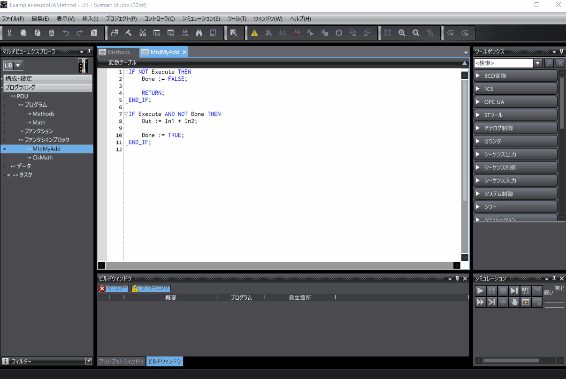
Task: Open the help question mark icon
Action: (x=94, y=33)
